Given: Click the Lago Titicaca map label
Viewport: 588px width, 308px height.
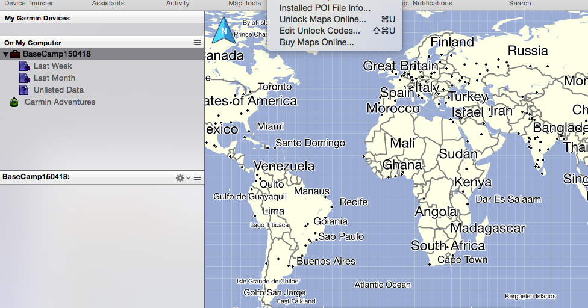Looking at the screenshot, I should coord(269,226).
